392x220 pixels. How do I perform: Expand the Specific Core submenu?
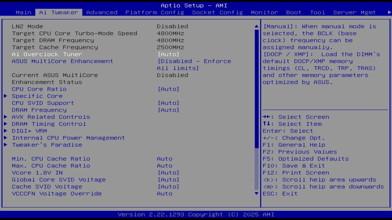tap(37, 96)
